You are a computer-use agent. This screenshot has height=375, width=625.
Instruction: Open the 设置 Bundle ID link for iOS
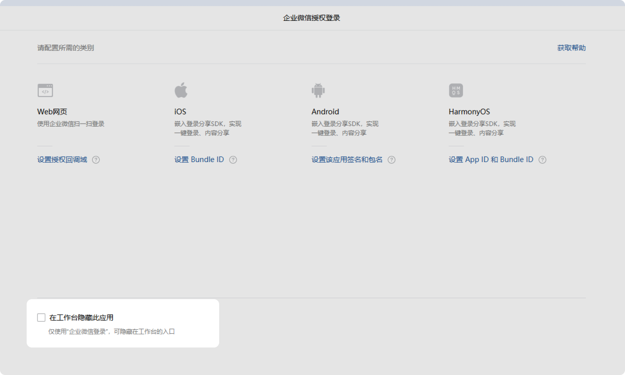point(199,160)
